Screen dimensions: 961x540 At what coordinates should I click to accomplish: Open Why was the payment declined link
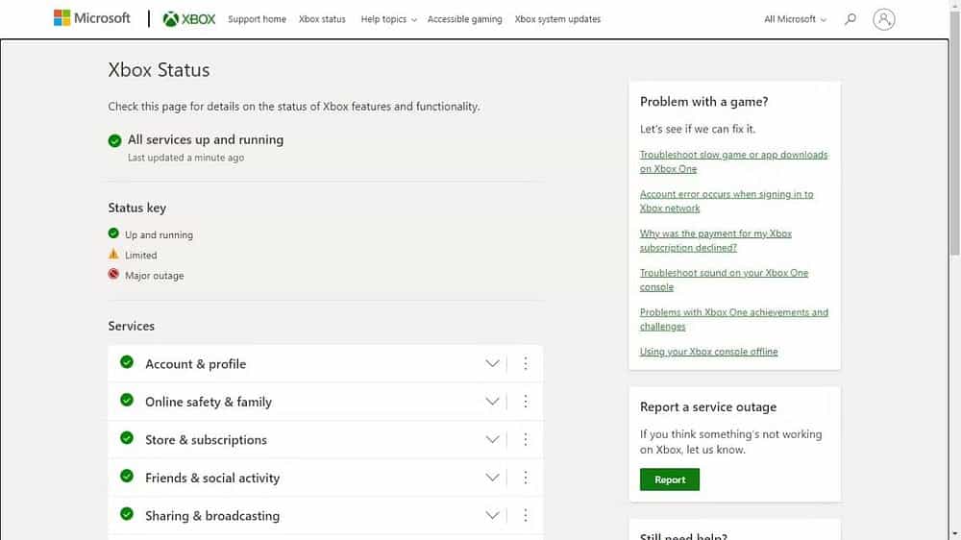(716, 240)
